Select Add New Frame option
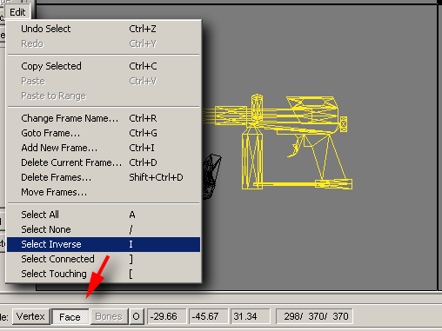 (x=104, y=148)
